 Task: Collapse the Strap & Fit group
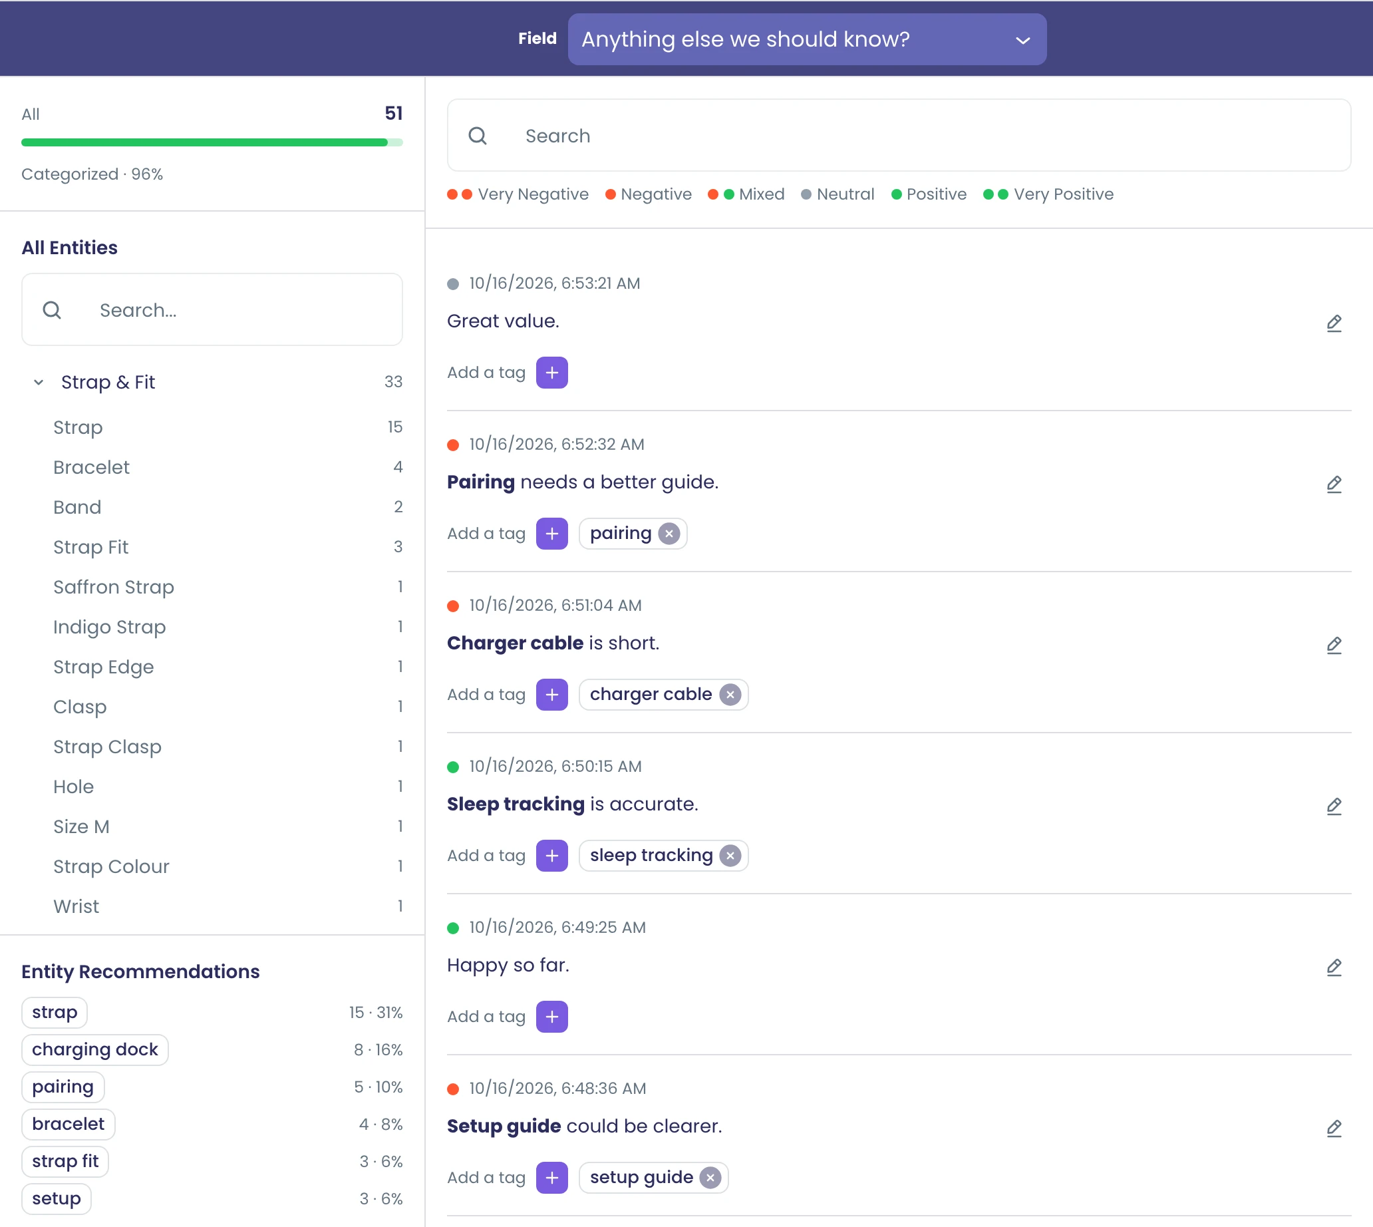pos(39,382)
